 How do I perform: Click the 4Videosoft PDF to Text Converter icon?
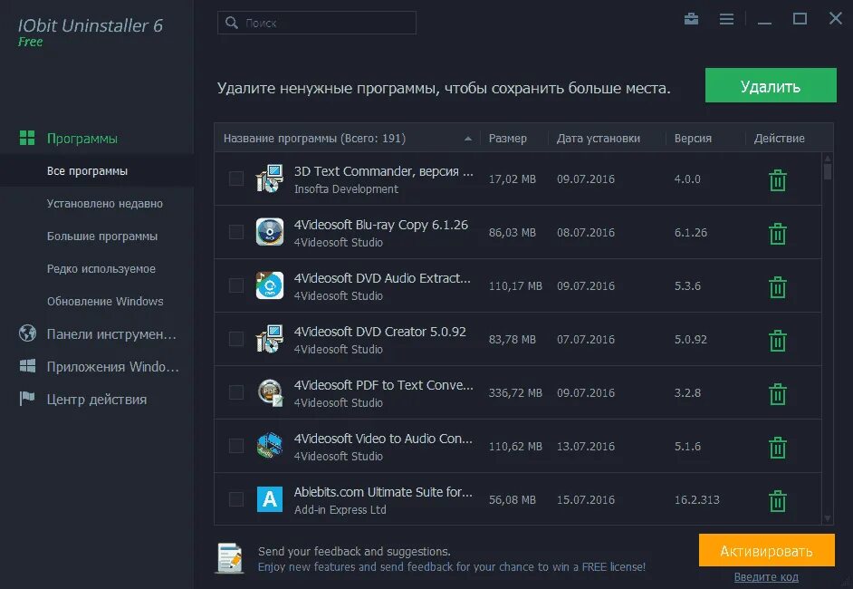point(270,392)
